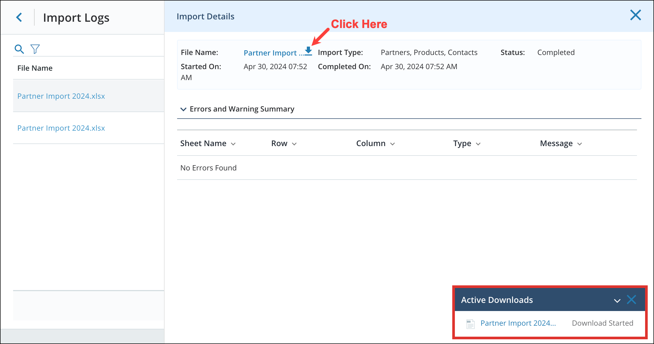
Task: Click 'Partners, Products, Contacts' import type value
Action: 429,52
